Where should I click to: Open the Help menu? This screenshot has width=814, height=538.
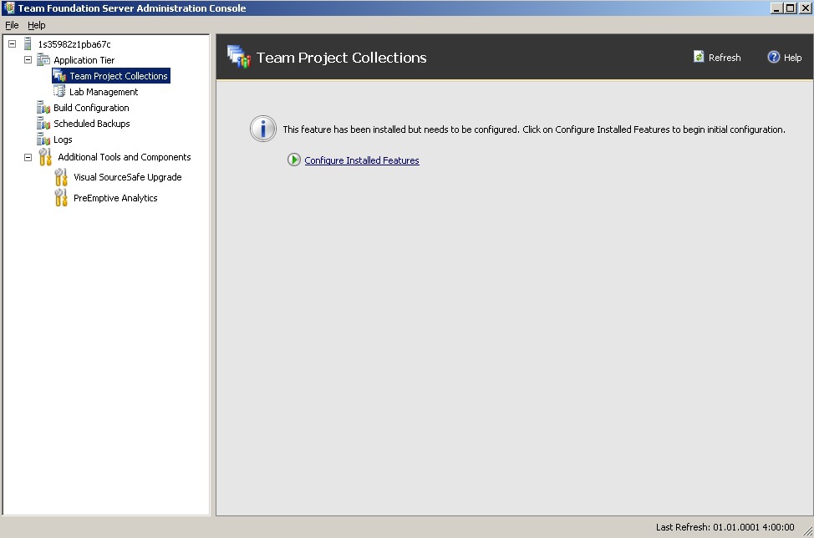36,25
